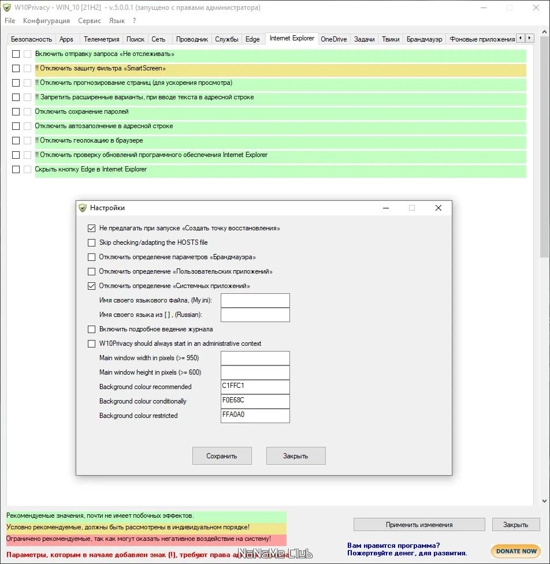Switch to the Поиск tab
This screenshot has height=564, width=550.
(135, 39)
